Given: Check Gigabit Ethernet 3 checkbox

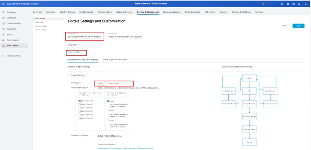Looking at the screenshot, I should (x=79, y=111).
